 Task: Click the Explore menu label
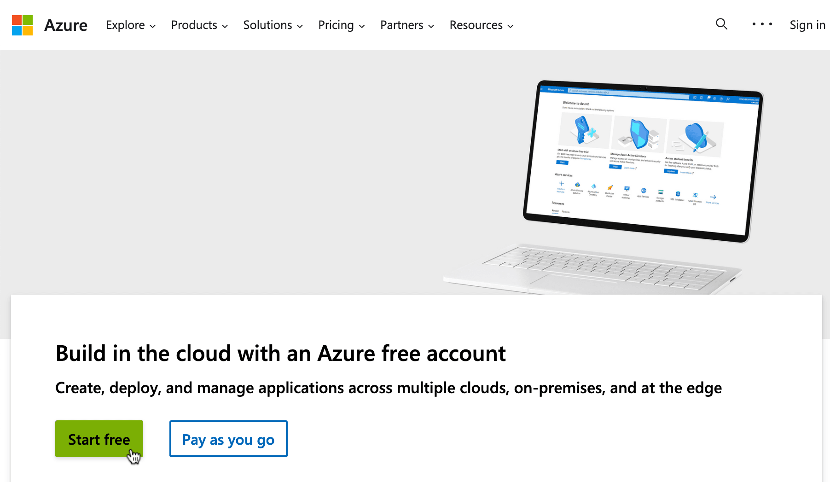coord(125,25)
